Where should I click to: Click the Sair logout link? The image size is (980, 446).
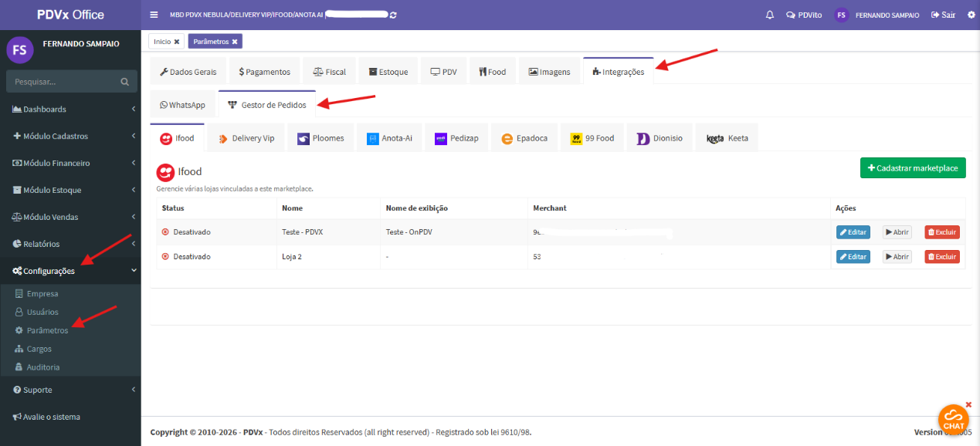pyautogui.click(x=943, y=15)
